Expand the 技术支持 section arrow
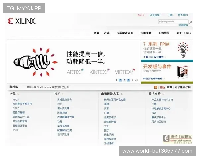Screen dimensions: 199x159 click(163, 94)
